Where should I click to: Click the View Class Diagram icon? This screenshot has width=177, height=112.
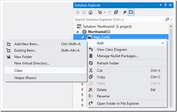[x=91, y=50]
